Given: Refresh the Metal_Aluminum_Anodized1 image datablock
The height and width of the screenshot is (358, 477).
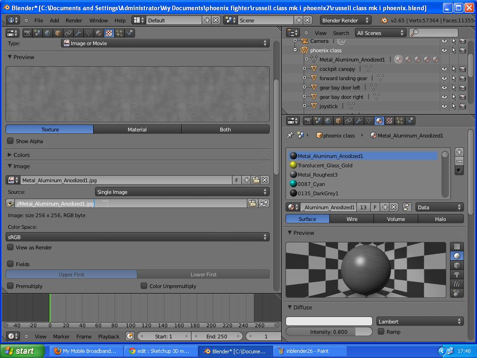Looking at the screenshot, I should 265,203.
